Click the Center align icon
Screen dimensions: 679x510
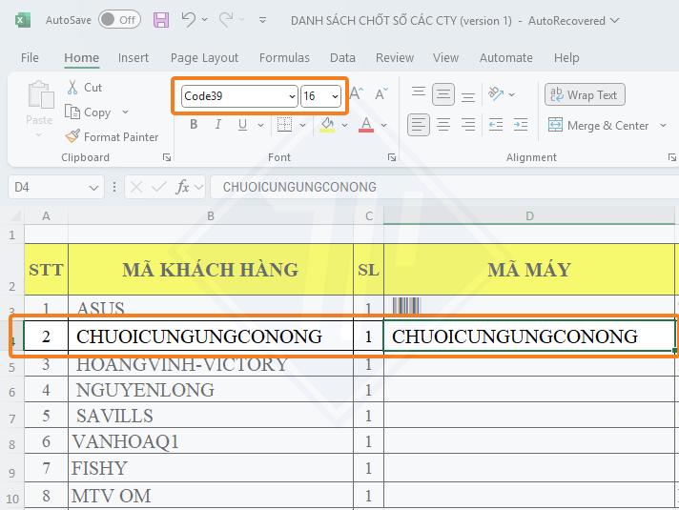click(442, 125)
